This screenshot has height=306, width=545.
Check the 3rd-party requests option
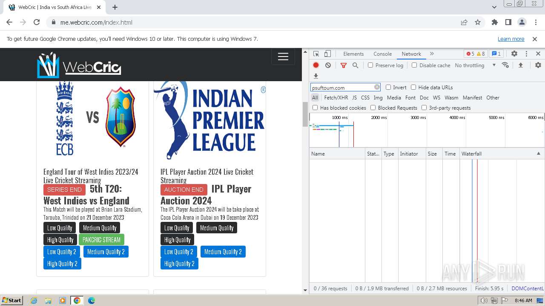point(424,108)
